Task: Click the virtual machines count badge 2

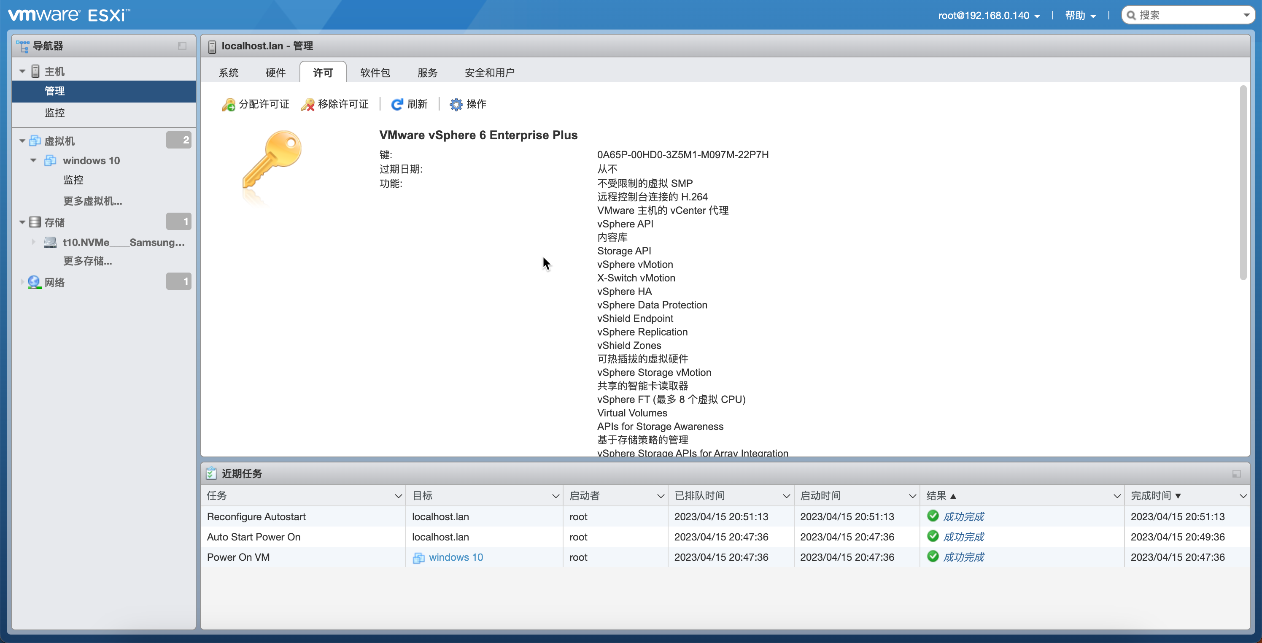Action: tap(179, 140)
